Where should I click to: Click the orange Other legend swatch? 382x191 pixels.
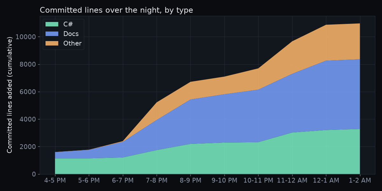coord(52,43)
